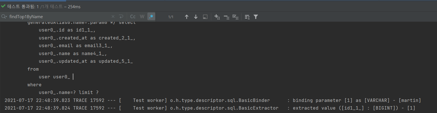Click the 'user user0_' line
437x113 pixels.
click(x=54, y=77)
